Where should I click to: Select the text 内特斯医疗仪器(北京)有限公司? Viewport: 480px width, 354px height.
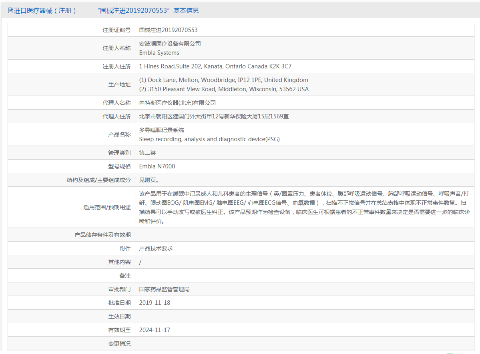[x=177, y=103]
